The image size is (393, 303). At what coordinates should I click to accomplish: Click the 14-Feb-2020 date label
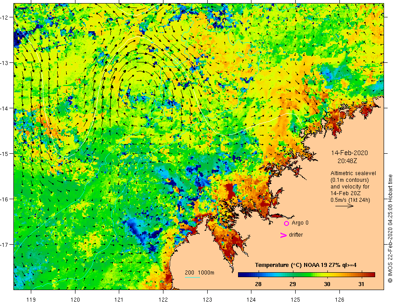[x=349, y=153]
